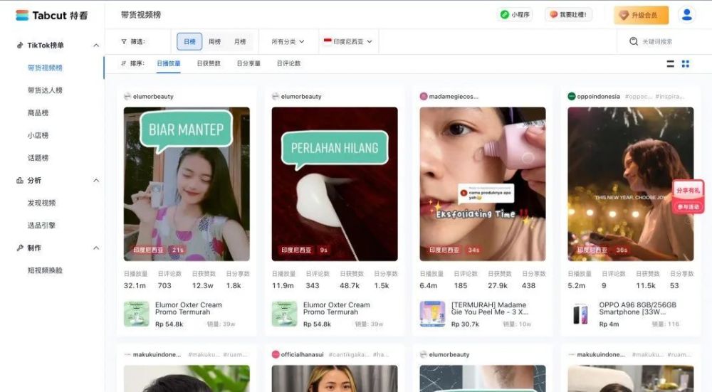Click the Rp 30.7k price text

point(465,324)
